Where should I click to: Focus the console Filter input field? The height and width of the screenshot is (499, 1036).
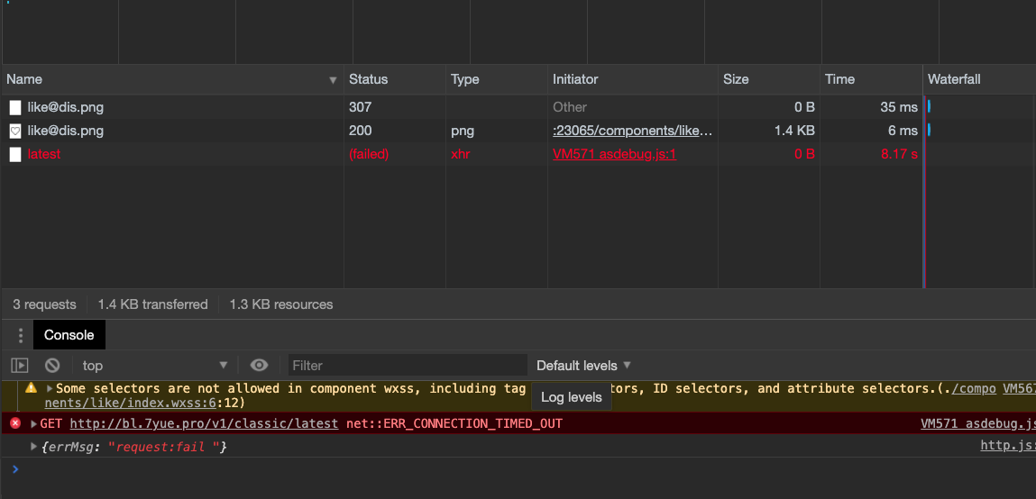point(408,365)
